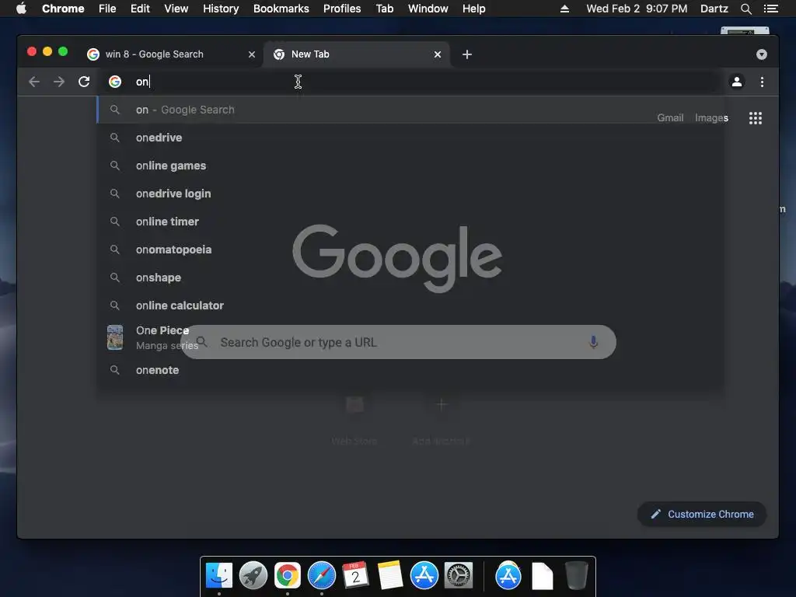The image size is (796, 597).
Task: Choose the 'onshape' suggestion
Action: point(410,278)
